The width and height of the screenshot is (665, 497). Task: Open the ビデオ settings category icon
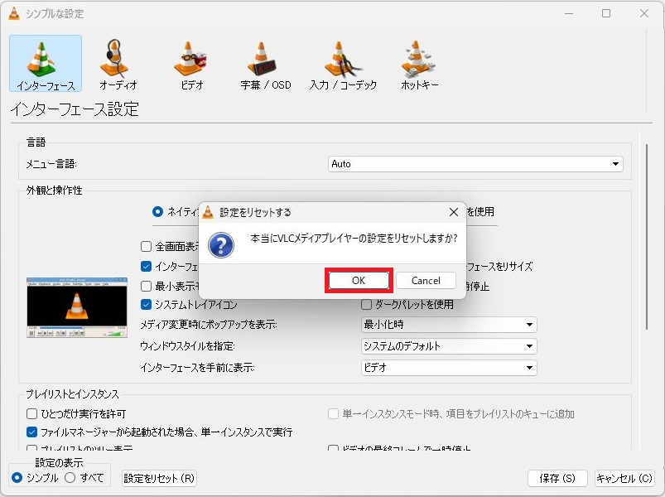(x=192, y=63)
